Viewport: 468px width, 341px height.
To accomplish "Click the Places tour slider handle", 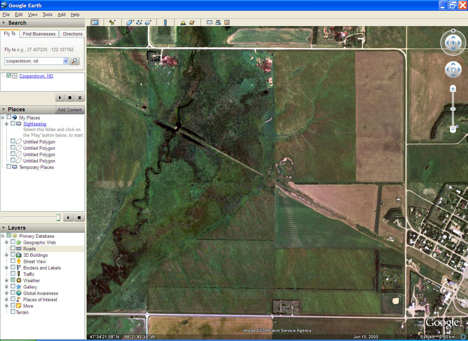I will point(58,218).
